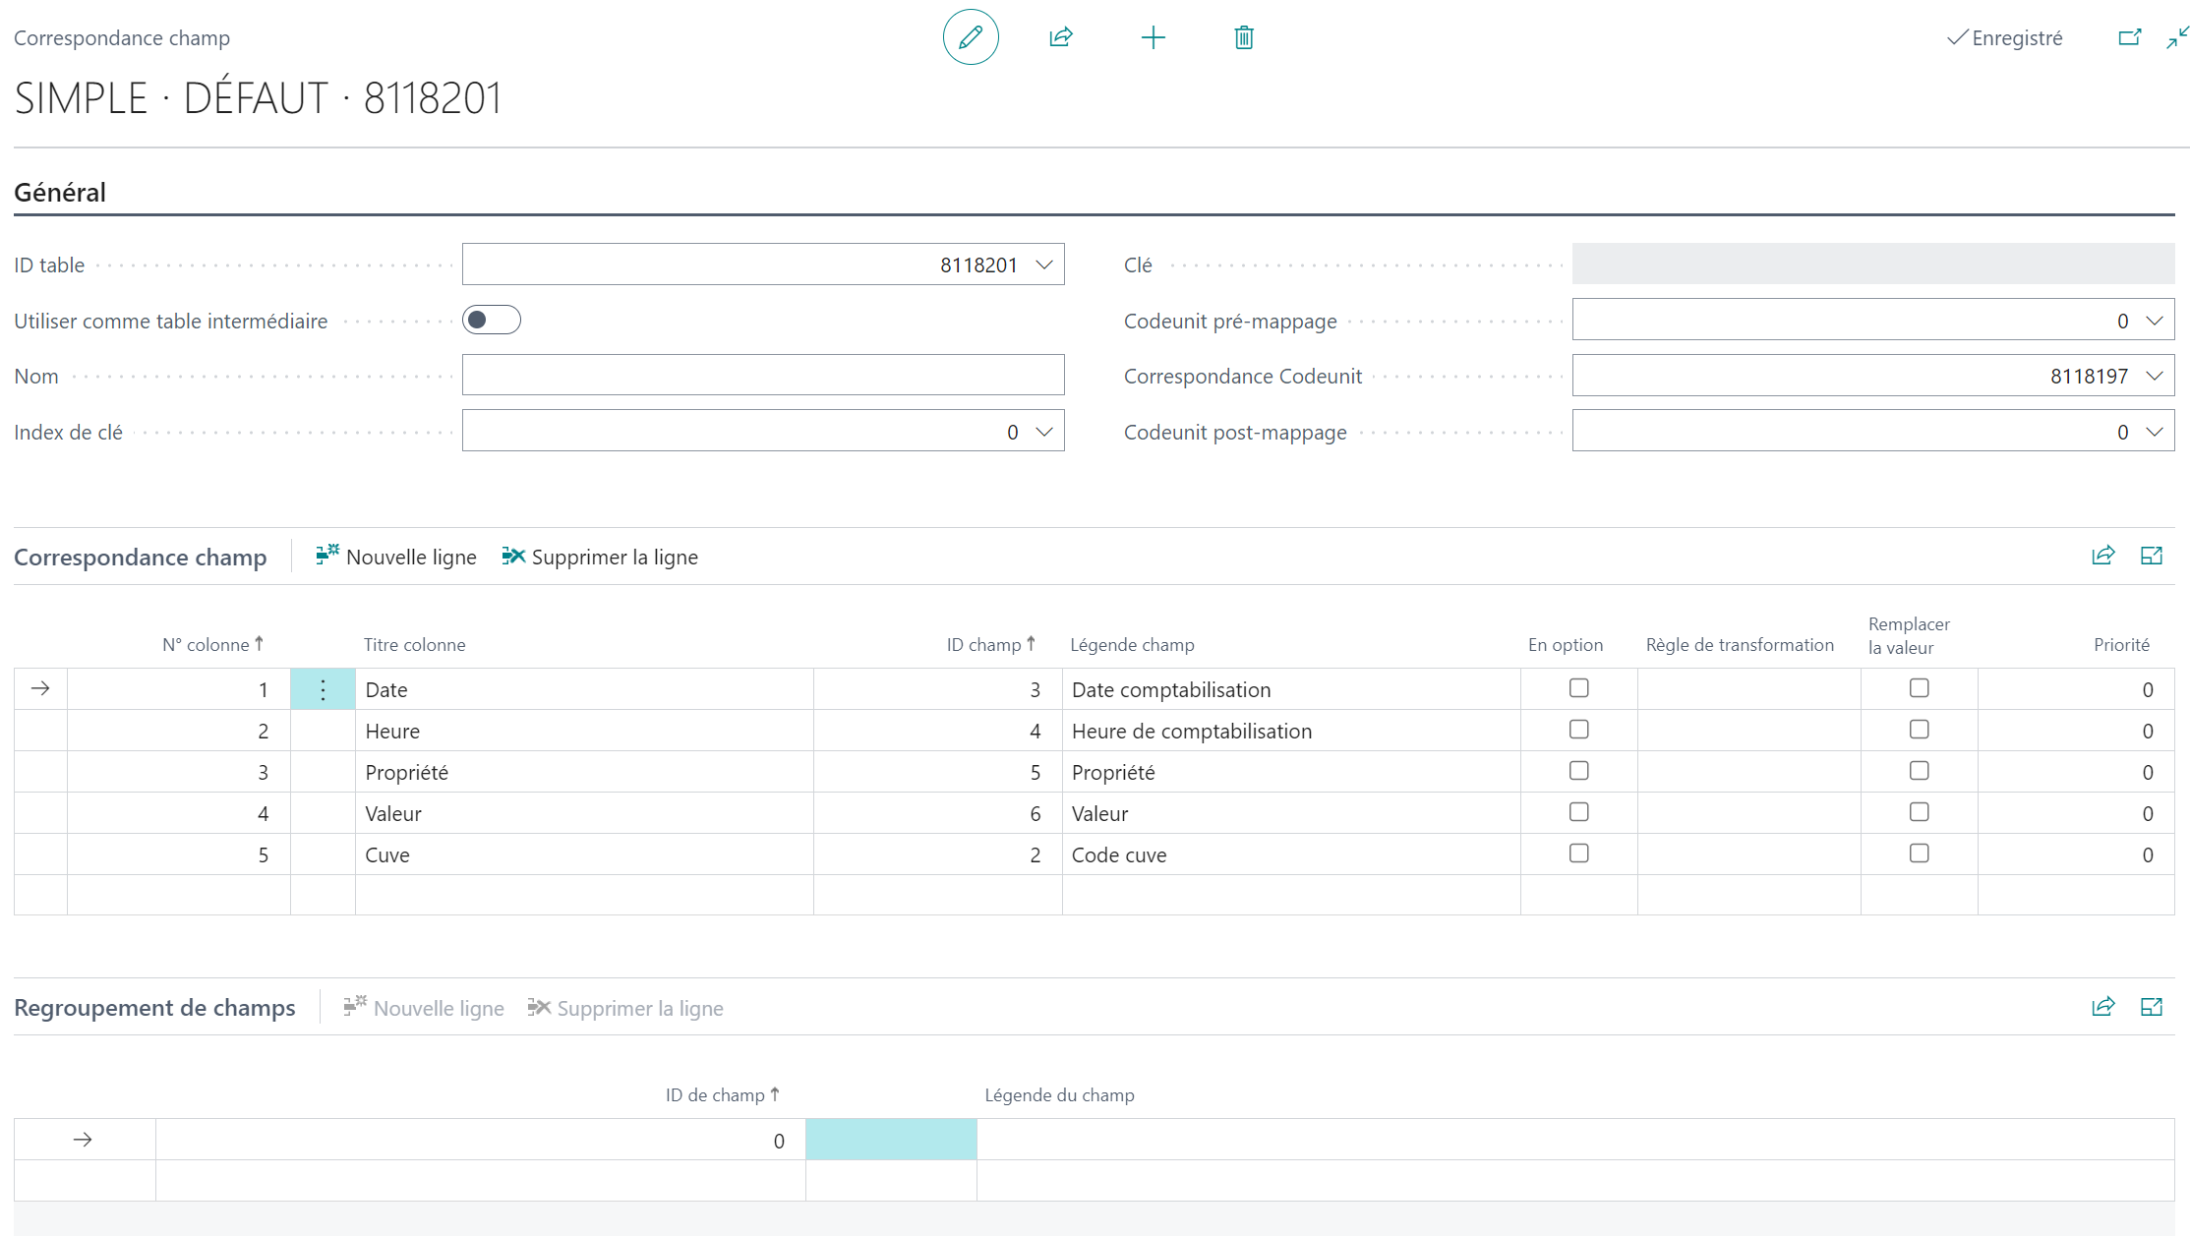Check Remplacer la valeur for Valeur row
2190x1236 pixels.
(1919, 812)
